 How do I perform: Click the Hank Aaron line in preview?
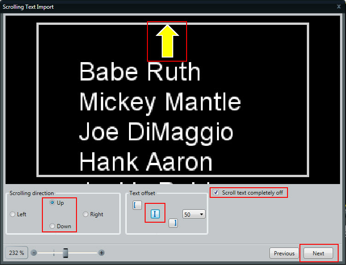[x=146, y=162]
